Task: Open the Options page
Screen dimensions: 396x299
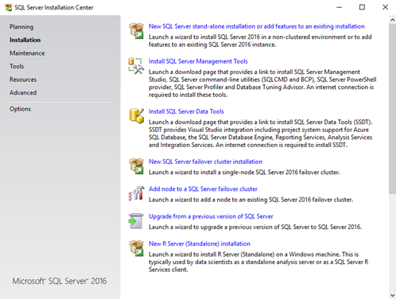Action: [x=20, y=109]
